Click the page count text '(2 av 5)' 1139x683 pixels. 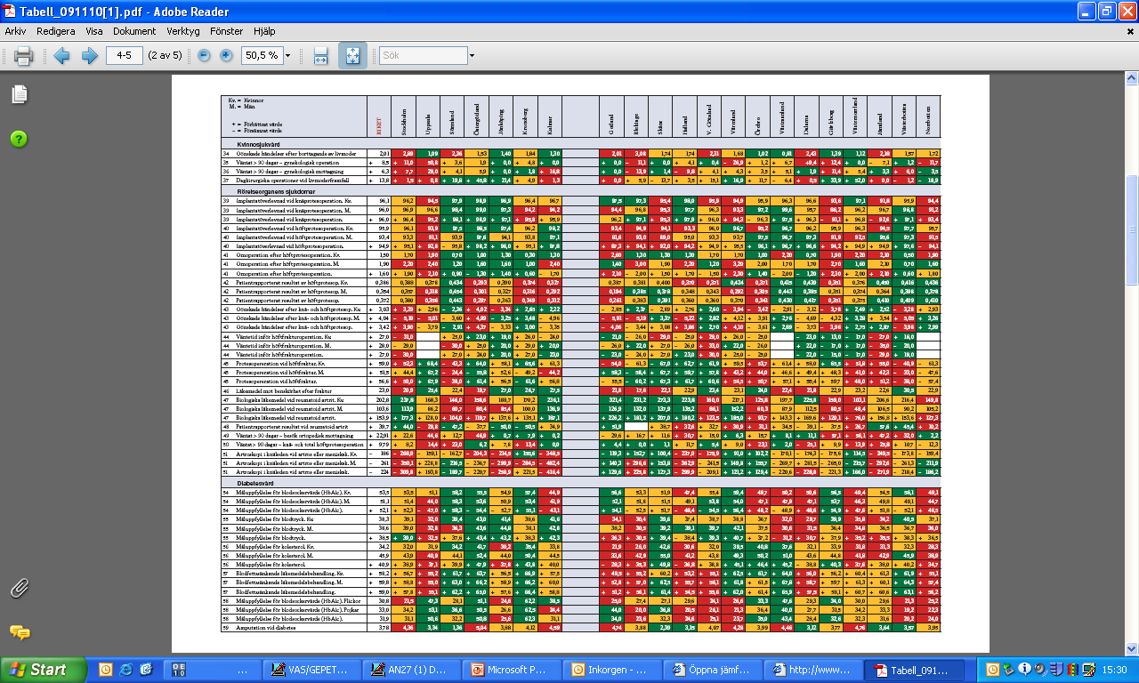165,55
